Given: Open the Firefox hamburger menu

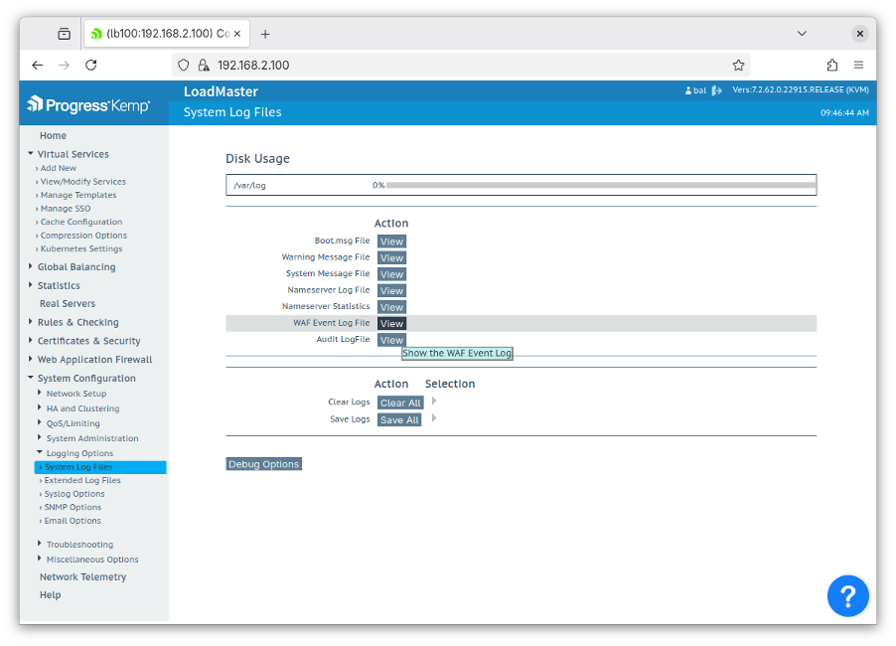Looking at the screenshot, I should (x=860, y=63).
